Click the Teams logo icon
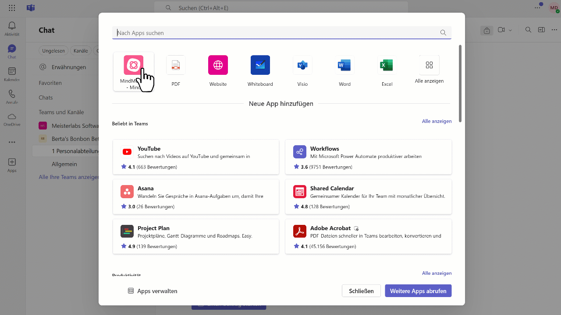Viewport: 561px width, 315px height. click(x=31, y=8)
